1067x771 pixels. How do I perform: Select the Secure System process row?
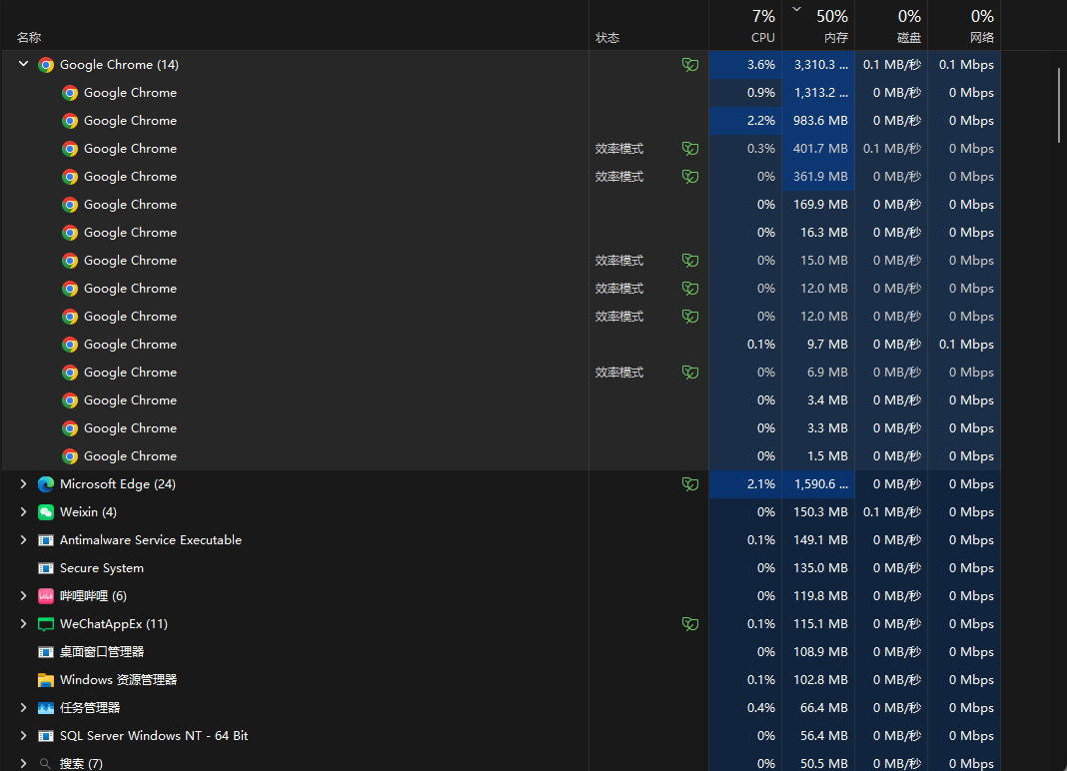point(501,567)
